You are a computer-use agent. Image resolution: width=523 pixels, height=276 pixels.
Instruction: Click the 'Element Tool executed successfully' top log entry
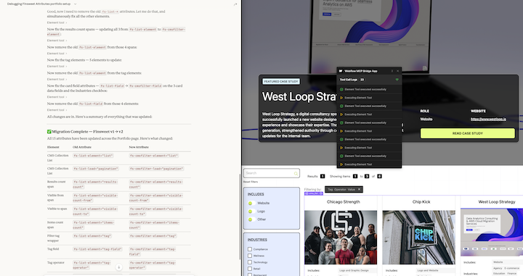tap(369, 89)
